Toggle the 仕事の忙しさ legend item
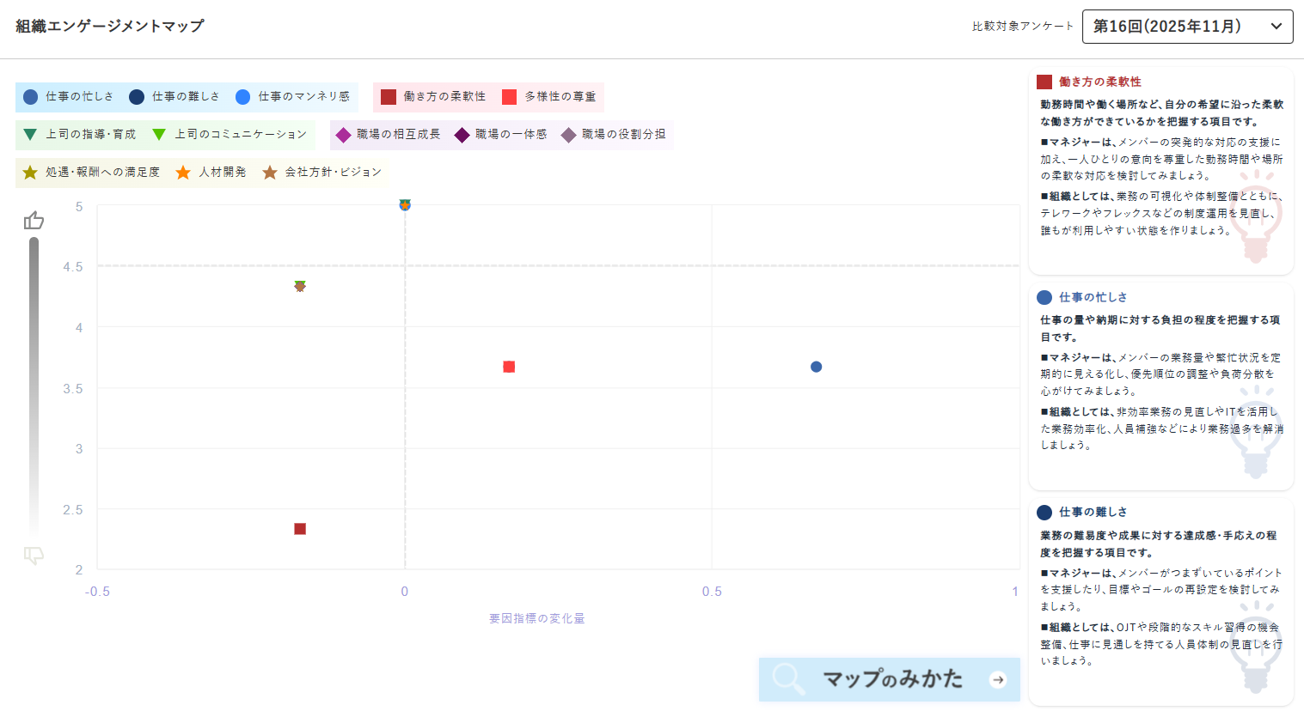Image resolution: width=1304 pixels, height=717 pixels. (x=69, y=97)
